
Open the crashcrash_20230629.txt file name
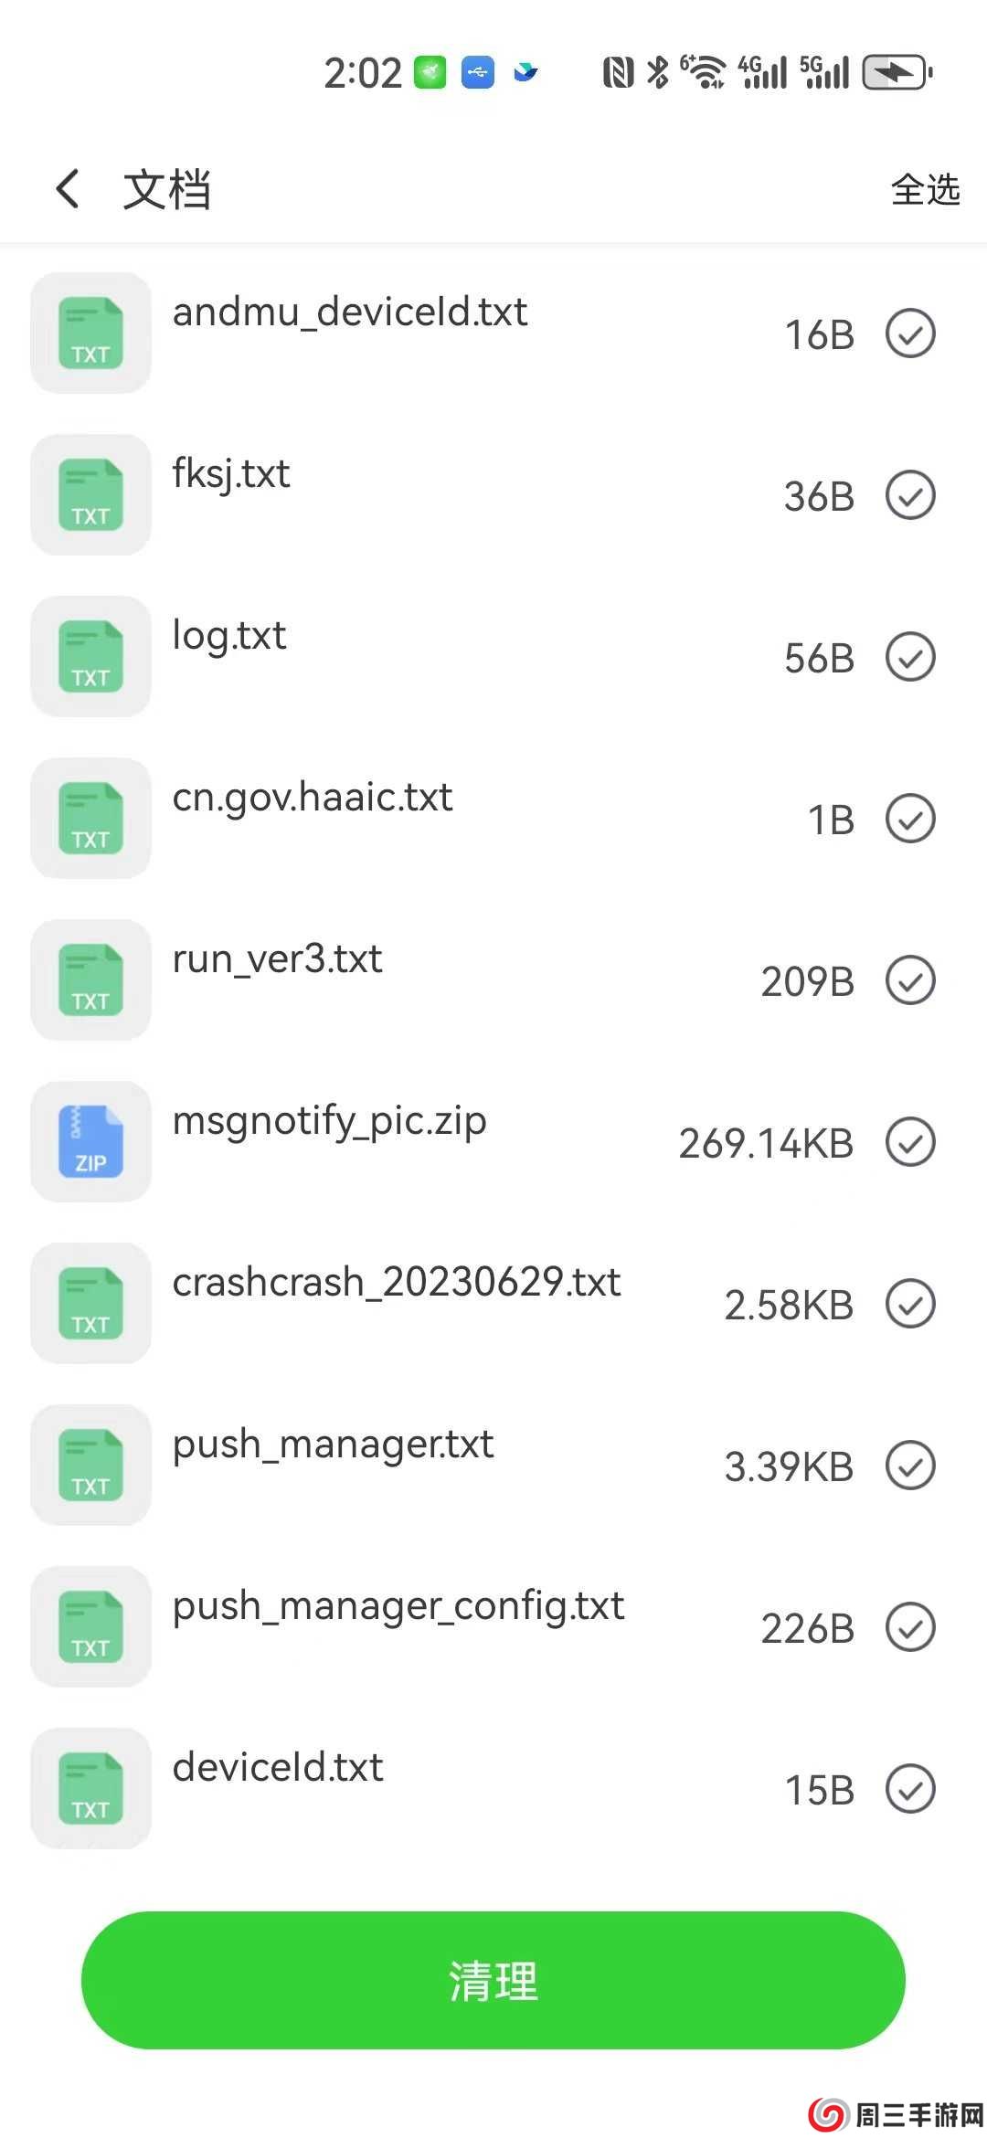point(397,1282)
